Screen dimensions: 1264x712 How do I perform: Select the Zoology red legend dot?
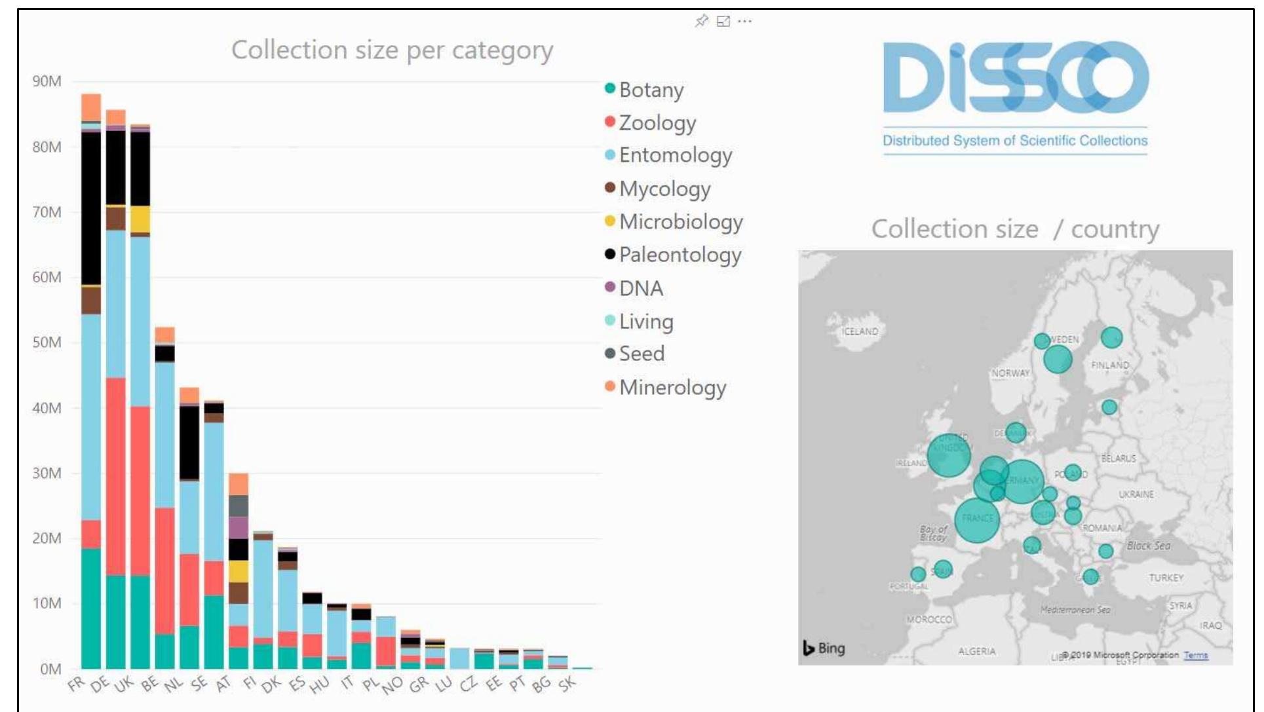(611, 123)
